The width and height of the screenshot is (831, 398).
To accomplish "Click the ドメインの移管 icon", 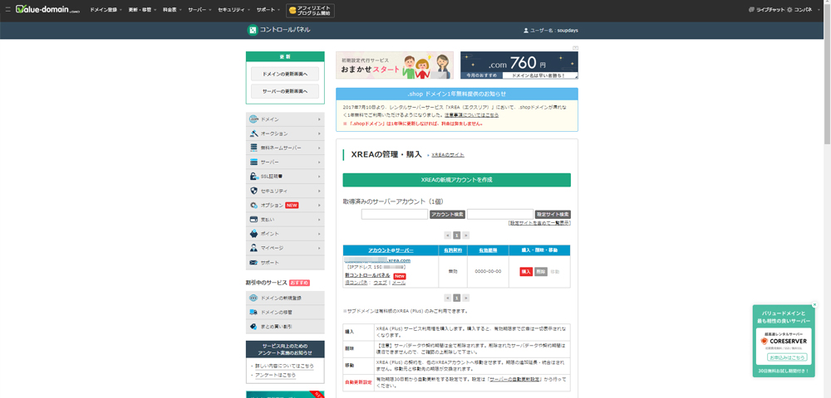I will click(x=253, y=313).
